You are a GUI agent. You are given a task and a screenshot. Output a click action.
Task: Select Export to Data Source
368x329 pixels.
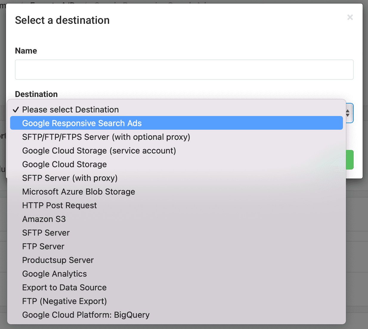click(x=64, y=287)
